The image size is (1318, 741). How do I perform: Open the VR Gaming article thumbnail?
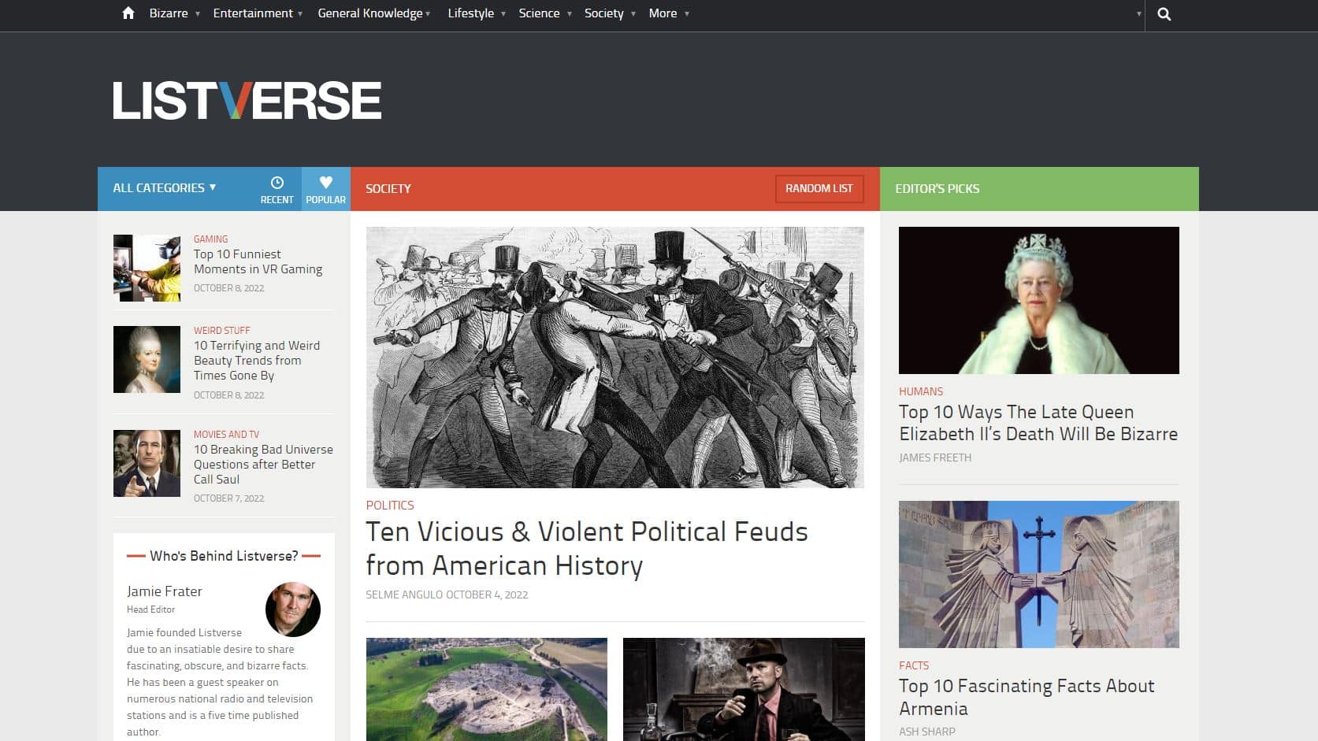(147, 268)
